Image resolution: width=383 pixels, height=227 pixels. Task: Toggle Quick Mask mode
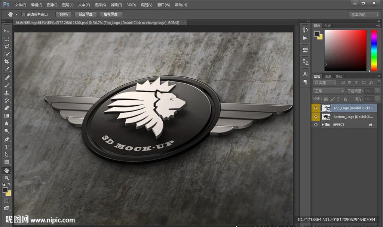[x=7, y=200]
